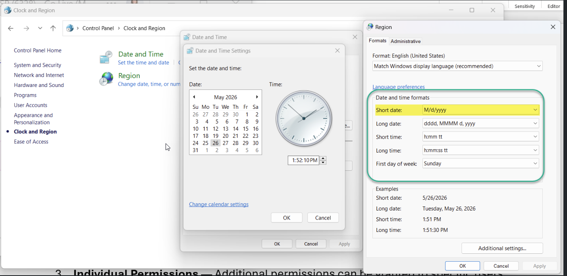Viewport: 567px width, 276px height.
Task: Select the Formats tab
Action: (378, 41)
